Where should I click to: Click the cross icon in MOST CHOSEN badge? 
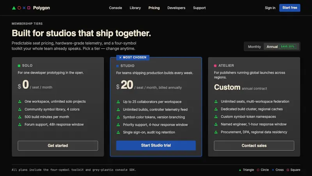pyautogui.click(x=120, y=57)
